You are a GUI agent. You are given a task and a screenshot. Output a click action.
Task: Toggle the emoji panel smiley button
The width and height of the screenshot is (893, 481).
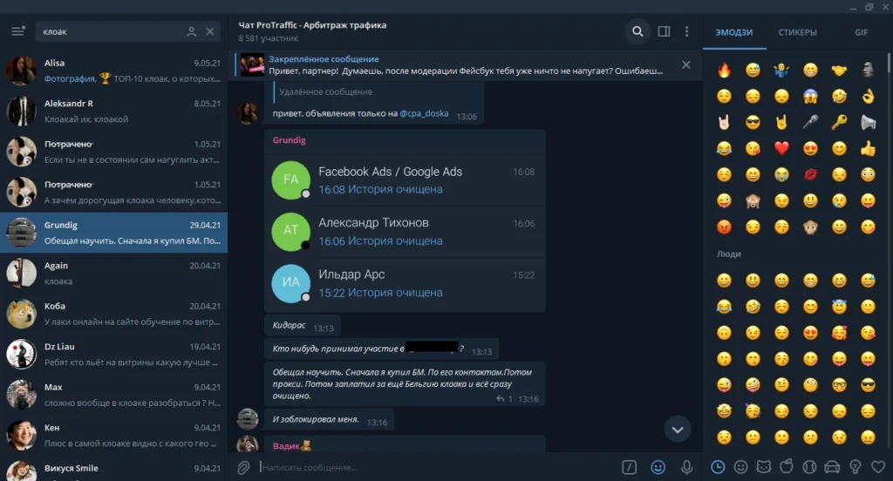point(658,467)
